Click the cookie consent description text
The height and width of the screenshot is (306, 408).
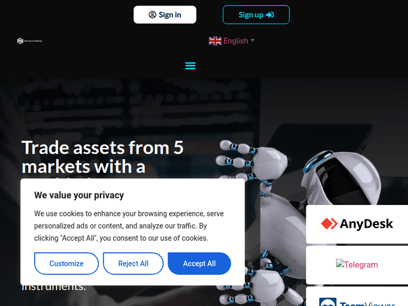129,226
